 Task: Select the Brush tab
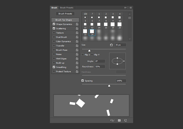click(x=54, y=8)
